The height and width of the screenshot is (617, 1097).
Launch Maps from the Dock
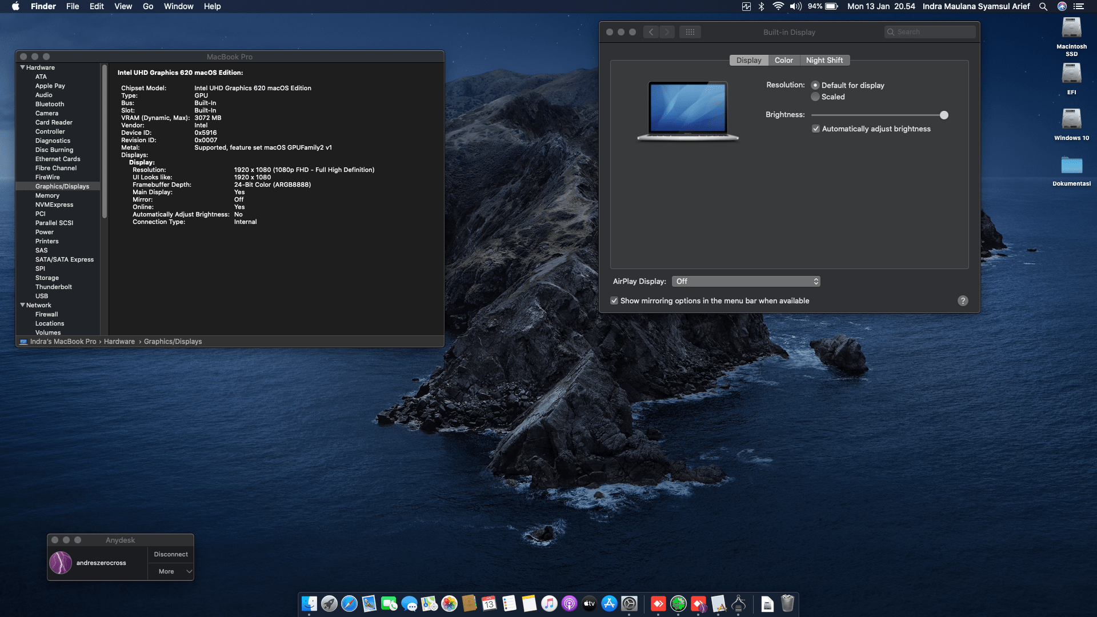(429, 603)
